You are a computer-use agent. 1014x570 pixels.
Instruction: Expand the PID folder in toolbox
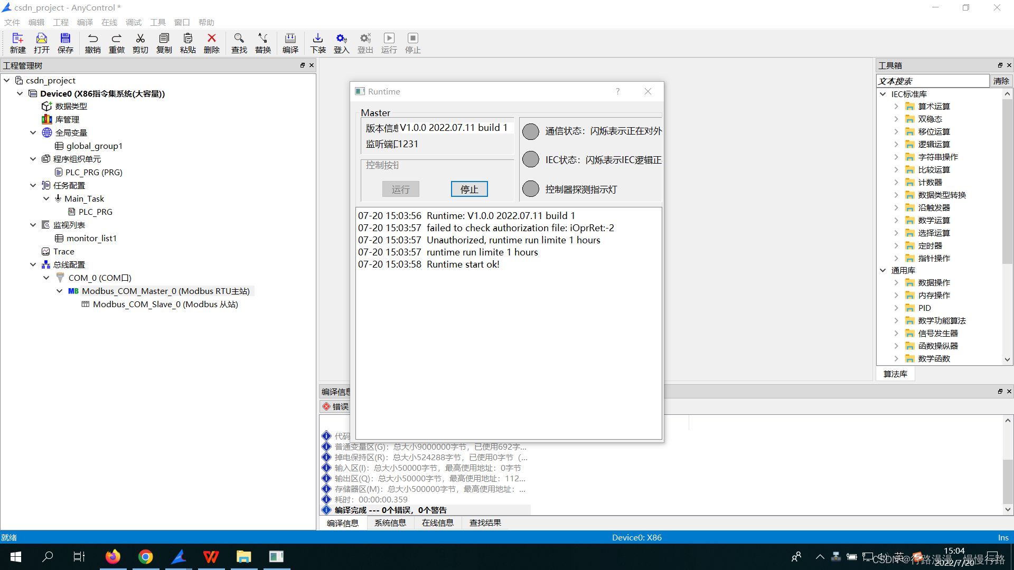click(x=896, y=308)
